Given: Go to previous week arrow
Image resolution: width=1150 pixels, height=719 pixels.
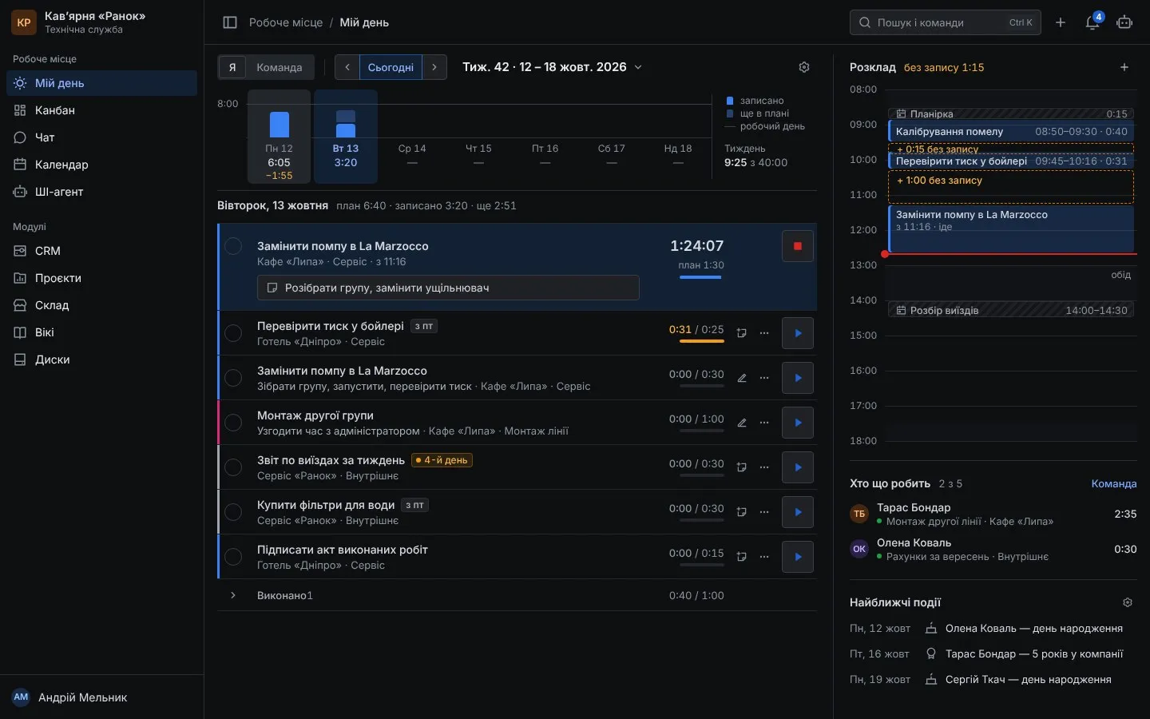Looking at the screenshot, I should click(x=347, y=67).
